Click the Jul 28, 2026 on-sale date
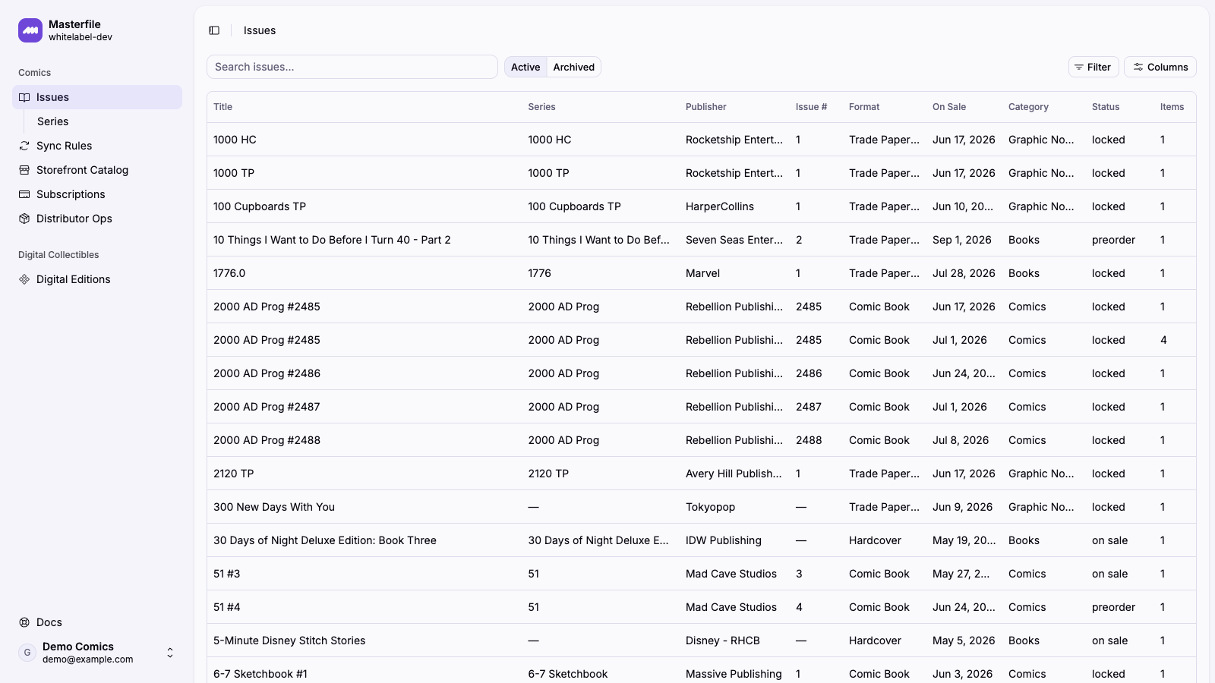 pos(964,273)
